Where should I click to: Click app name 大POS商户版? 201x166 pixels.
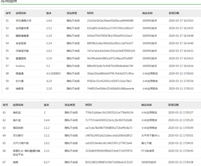coord(21,143)
